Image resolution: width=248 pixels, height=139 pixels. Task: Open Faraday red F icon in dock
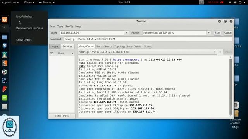(x=4, y=89)
